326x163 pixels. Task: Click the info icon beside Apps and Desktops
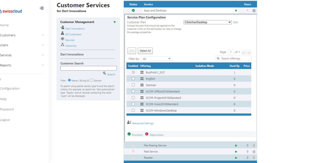point(253,10)
